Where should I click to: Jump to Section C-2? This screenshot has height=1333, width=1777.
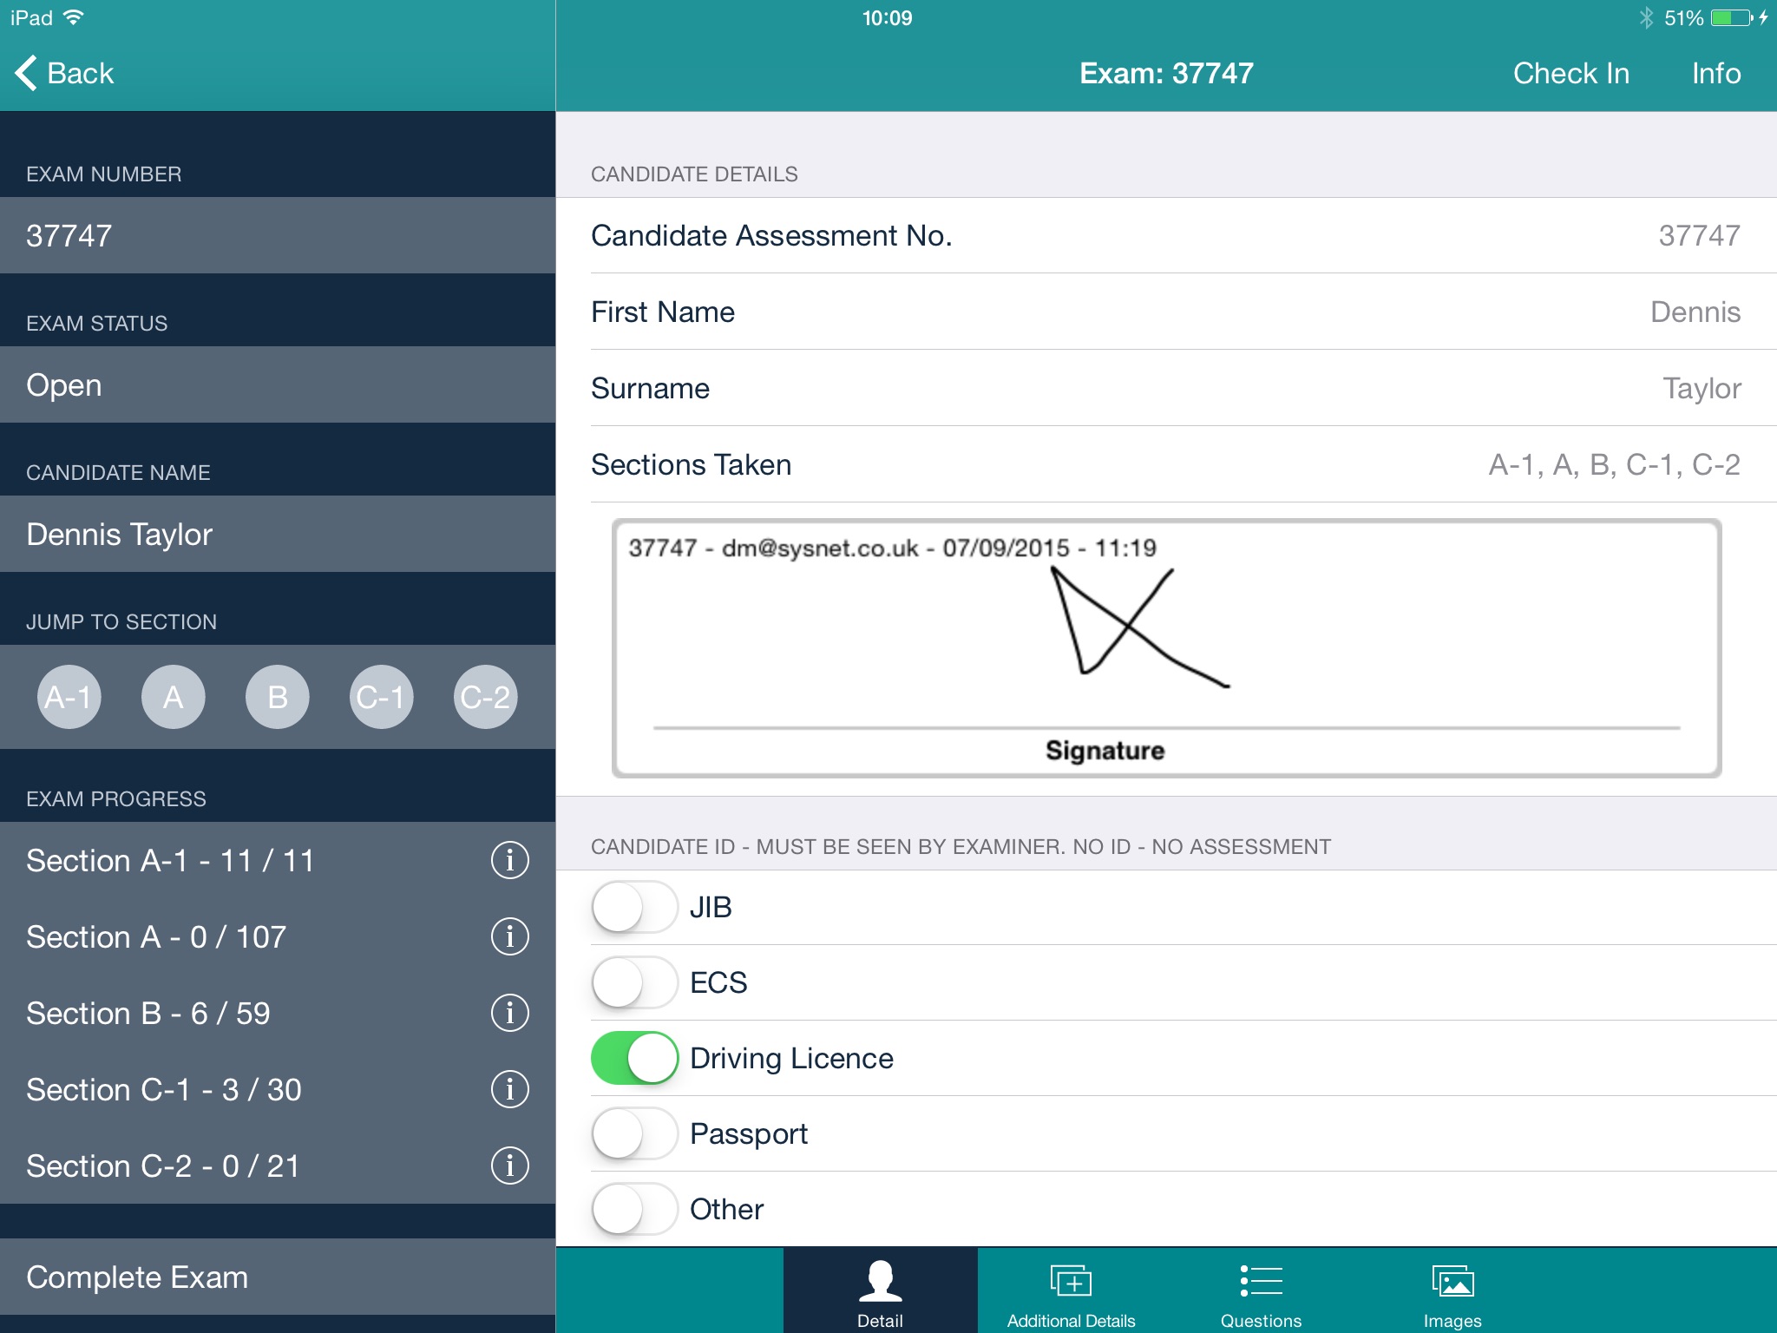[484, 696]
